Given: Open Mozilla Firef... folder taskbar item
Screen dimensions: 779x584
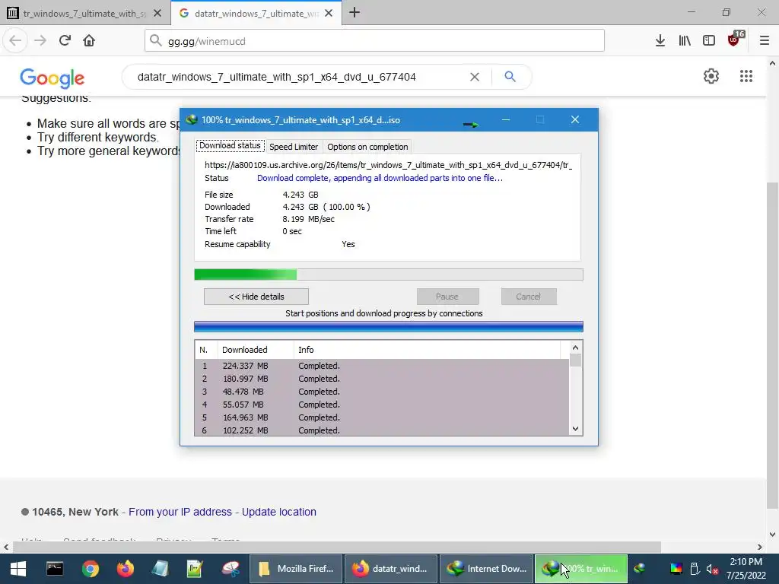Looking at the screenshot, I should point(296,569).
